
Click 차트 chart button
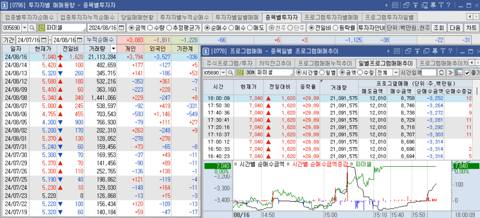471,28
